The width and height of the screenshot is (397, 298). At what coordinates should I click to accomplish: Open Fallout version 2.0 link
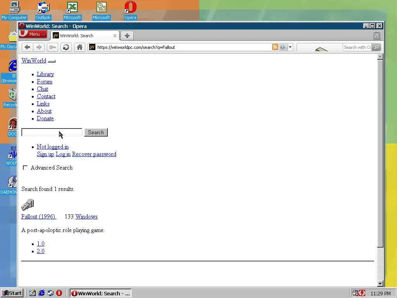(x=41, y=251)
